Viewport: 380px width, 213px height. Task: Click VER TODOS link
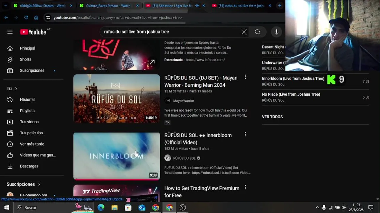point(272,117)
